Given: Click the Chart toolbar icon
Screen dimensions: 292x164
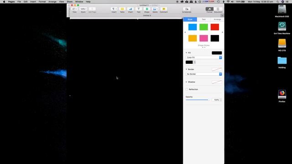Looking at the screenshot, I should point(130,9).
